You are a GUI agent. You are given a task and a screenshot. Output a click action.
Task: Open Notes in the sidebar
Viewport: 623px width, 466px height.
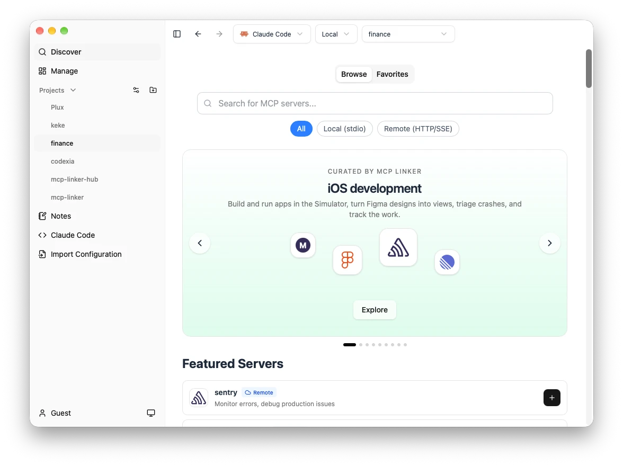(97, 216)
